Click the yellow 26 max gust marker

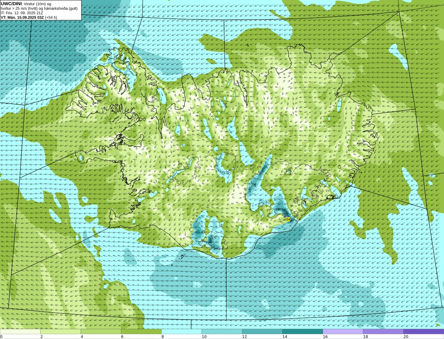(288, 219)
